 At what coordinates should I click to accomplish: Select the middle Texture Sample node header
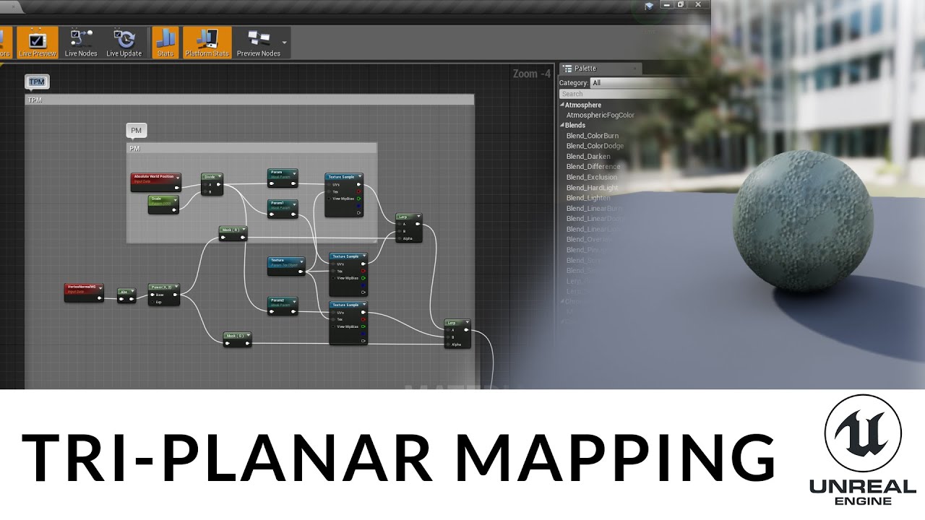348,256
